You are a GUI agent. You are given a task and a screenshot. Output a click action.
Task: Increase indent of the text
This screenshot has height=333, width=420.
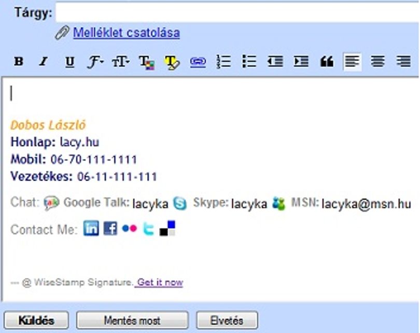301,62
